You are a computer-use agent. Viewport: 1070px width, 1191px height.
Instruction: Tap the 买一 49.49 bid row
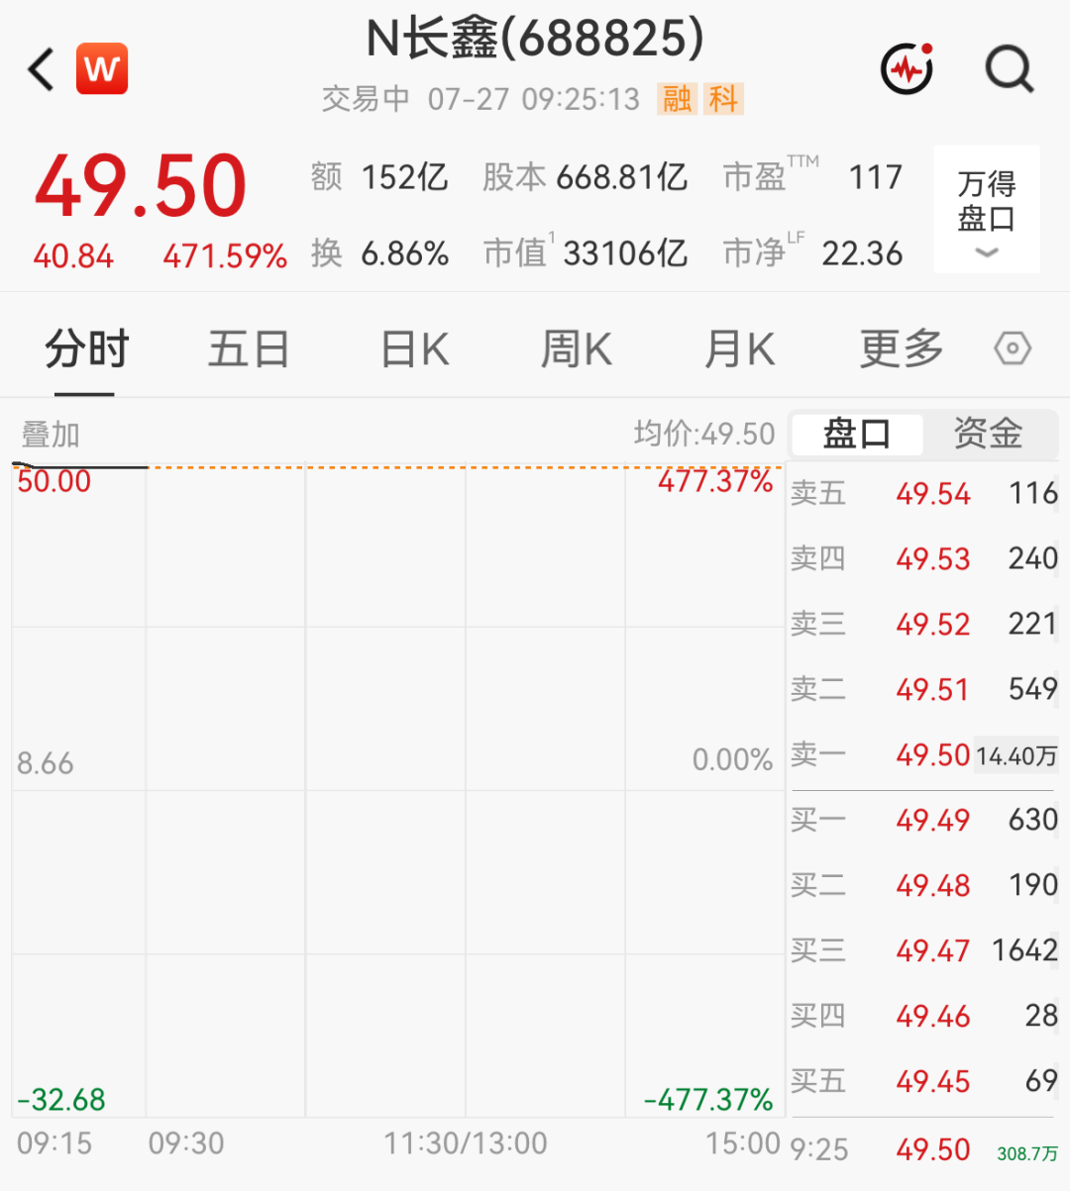(x=923, y=820)
